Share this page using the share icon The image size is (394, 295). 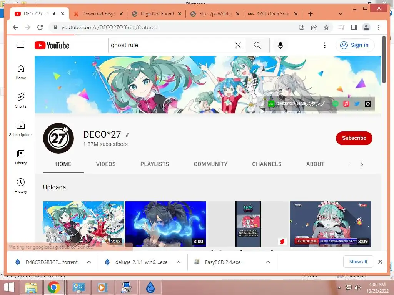click(314, 27)
